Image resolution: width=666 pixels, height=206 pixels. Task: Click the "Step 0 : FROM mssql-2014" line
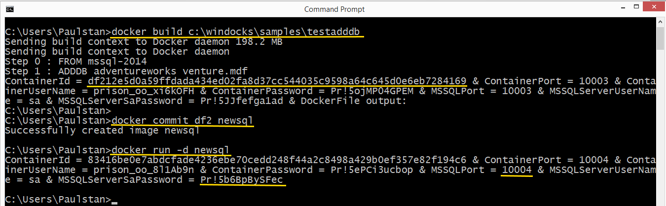(x=76, y=62)
